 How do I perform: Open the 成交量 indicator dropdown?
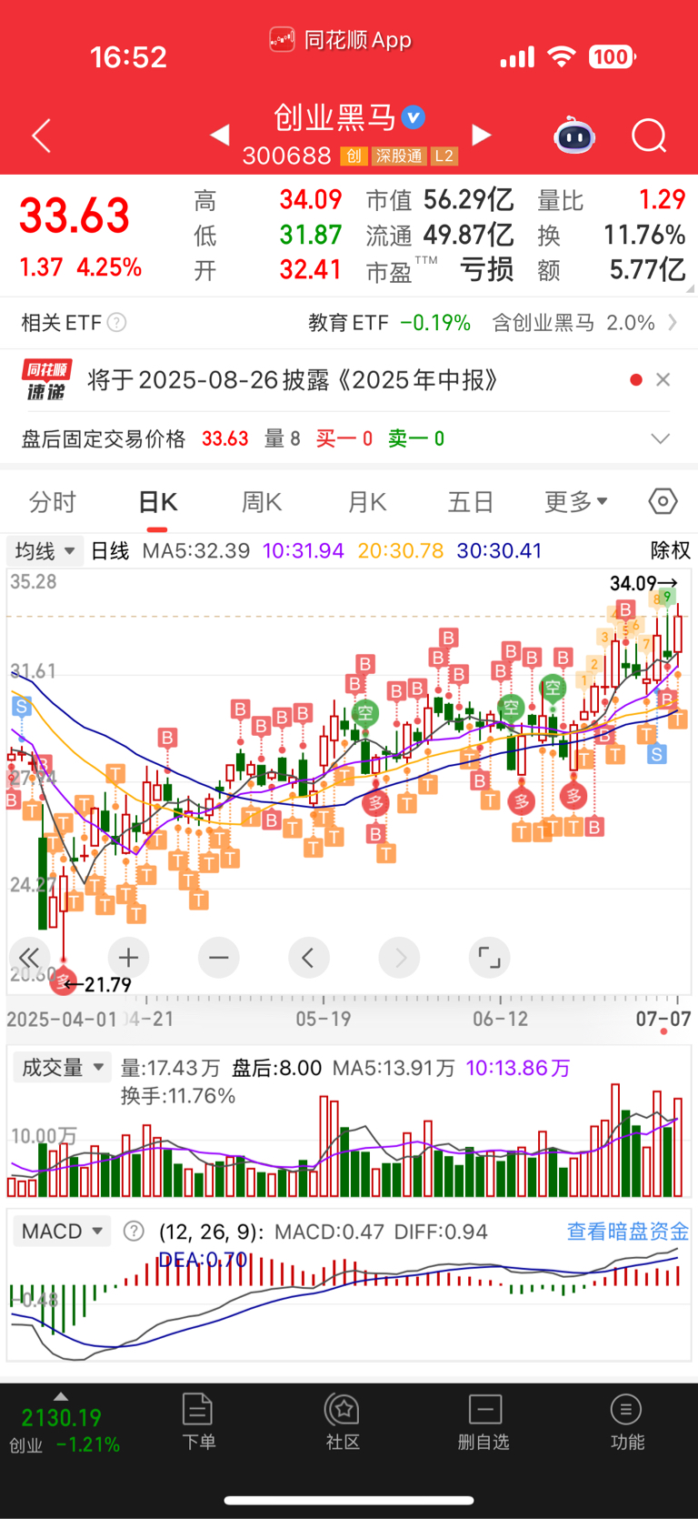click(61, 1067)
